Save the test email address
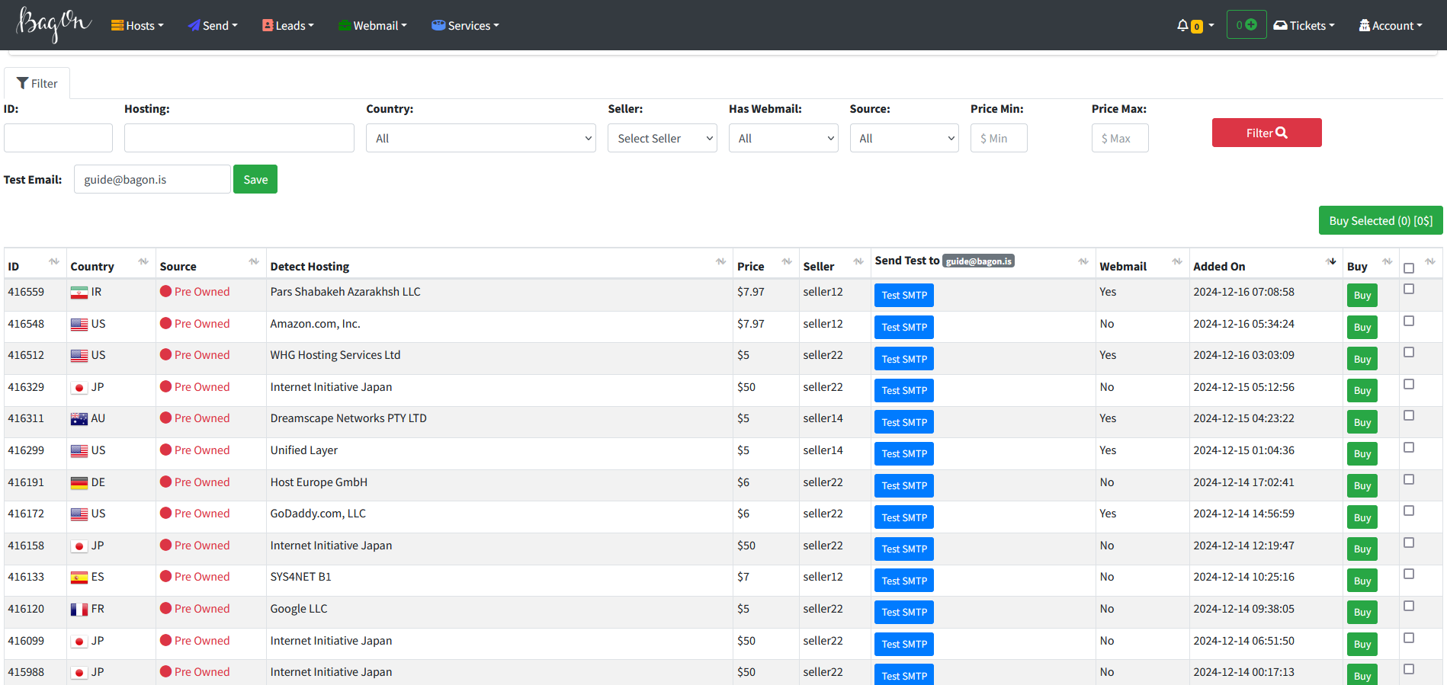This screenshot has height=685, width=1447. (x=255, y=179)
